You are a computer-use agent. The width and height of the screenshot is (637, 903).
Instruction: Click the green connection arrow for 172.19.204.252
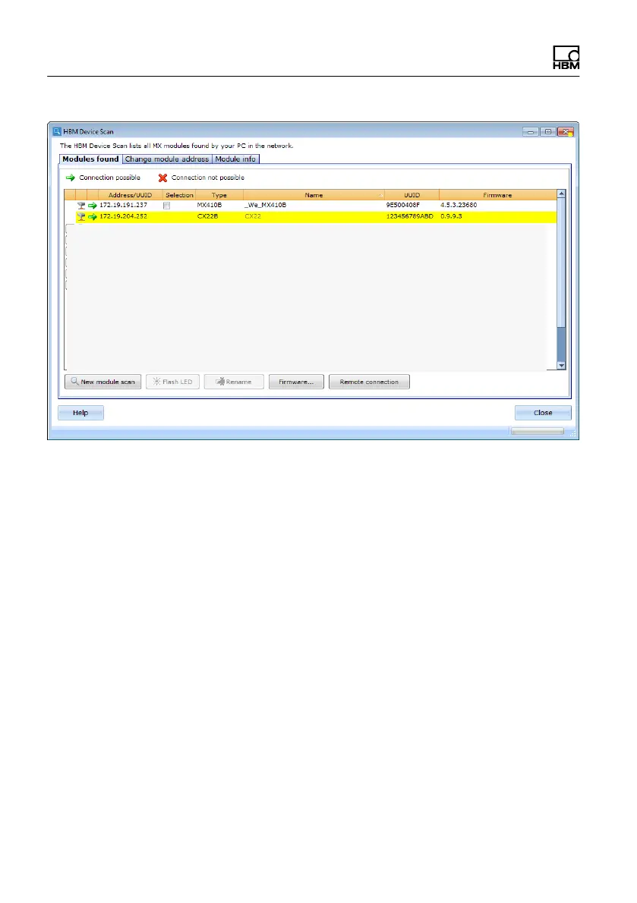[92, 217]
